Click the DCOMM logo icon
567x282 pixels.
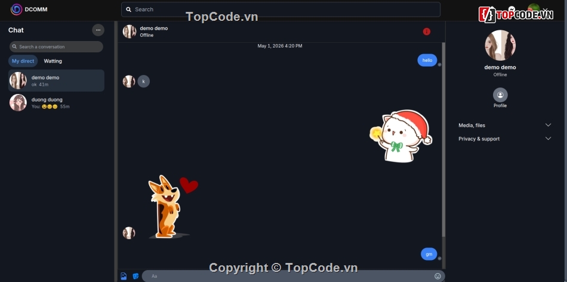[x=16, y=10]
